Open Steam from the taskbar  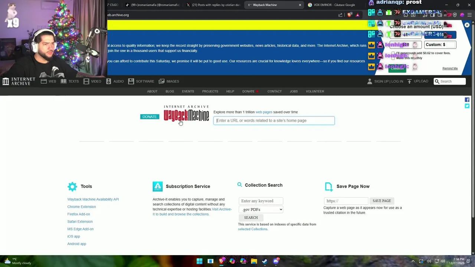pos(265,261)
